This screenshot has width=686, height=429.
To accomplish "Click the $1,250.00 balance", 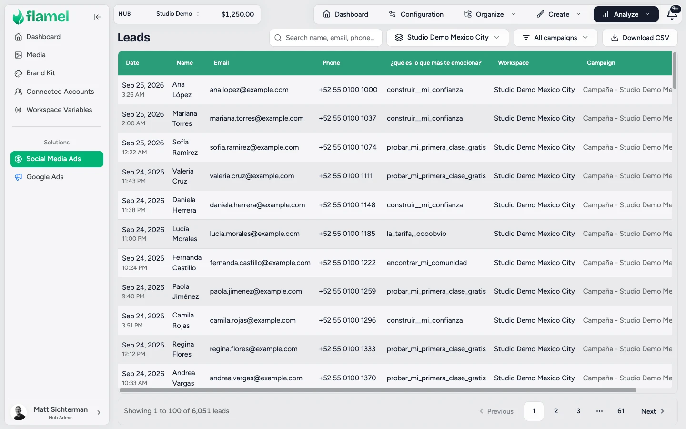I will coord(238,14).
